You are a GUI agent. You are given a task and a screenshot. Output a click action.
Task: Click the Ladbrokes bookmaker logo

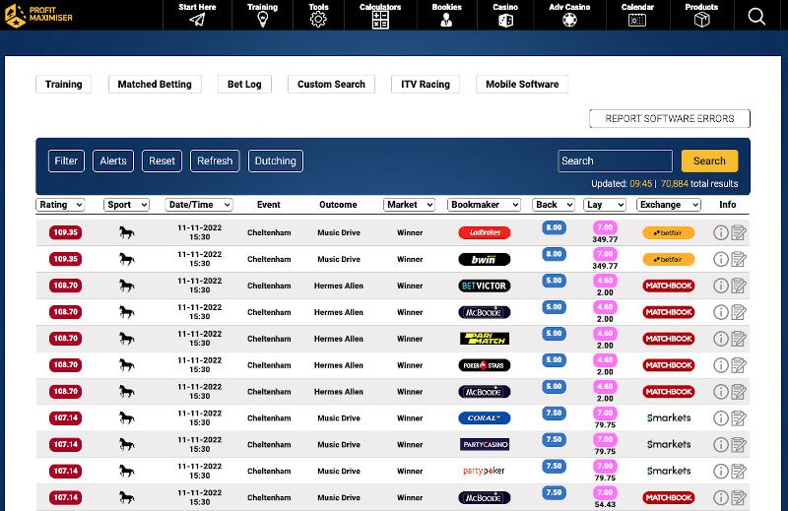(x=485, y=232)
